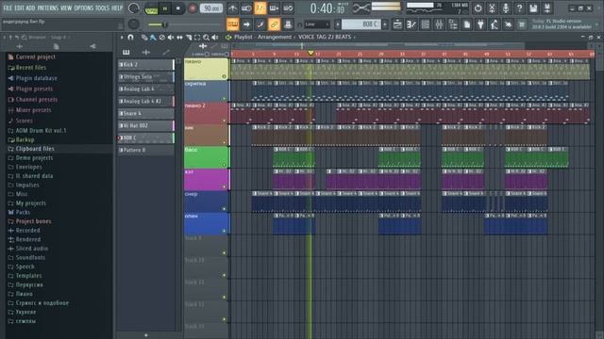
Task: Open VOICE TAG ZJ BEATS arrangement dropdown
Action: click(x=326, y=37)
